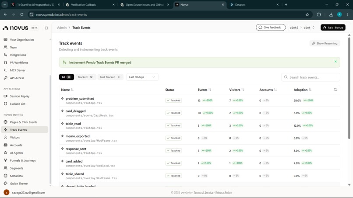Screen dimensions: 353x198
Task: Open a new browser tab
Action: (286, 4)
